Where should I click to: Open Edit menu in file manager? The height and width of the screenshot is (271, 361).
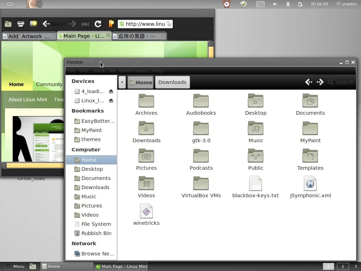pos(84,71)
